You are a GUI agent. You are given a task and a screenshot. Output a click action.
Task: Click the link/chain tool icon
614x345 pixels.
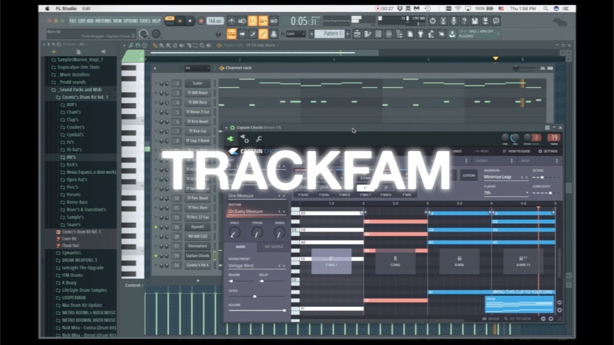(x=263, y=34)
